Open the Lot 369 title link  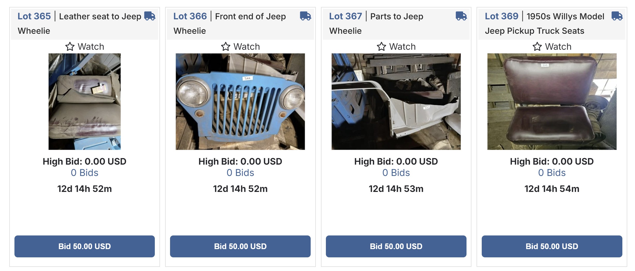501,16
